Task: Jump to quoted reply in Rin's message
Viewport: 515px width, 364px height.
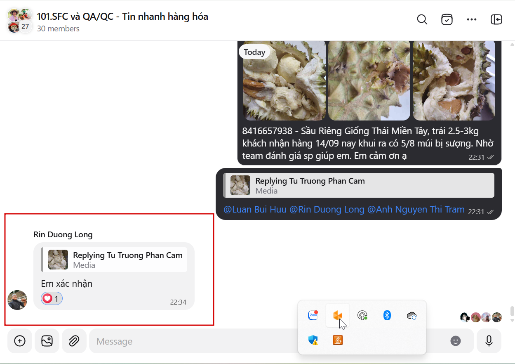Action: [x=114, y=260]
